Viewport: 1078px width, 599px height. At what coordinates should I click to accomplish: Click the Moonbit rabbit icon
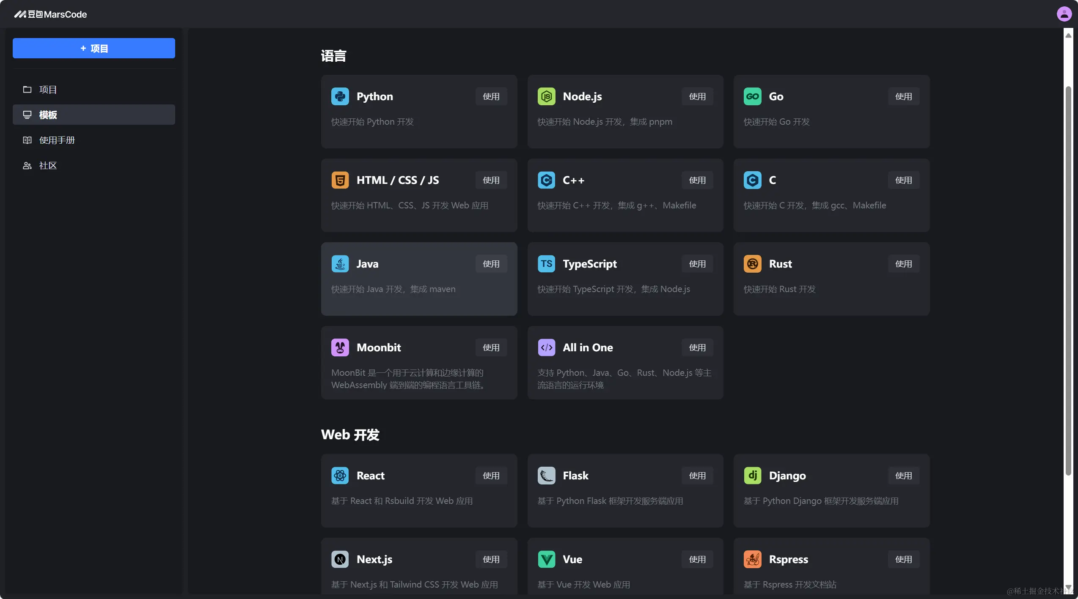click(x=340, y=347)
